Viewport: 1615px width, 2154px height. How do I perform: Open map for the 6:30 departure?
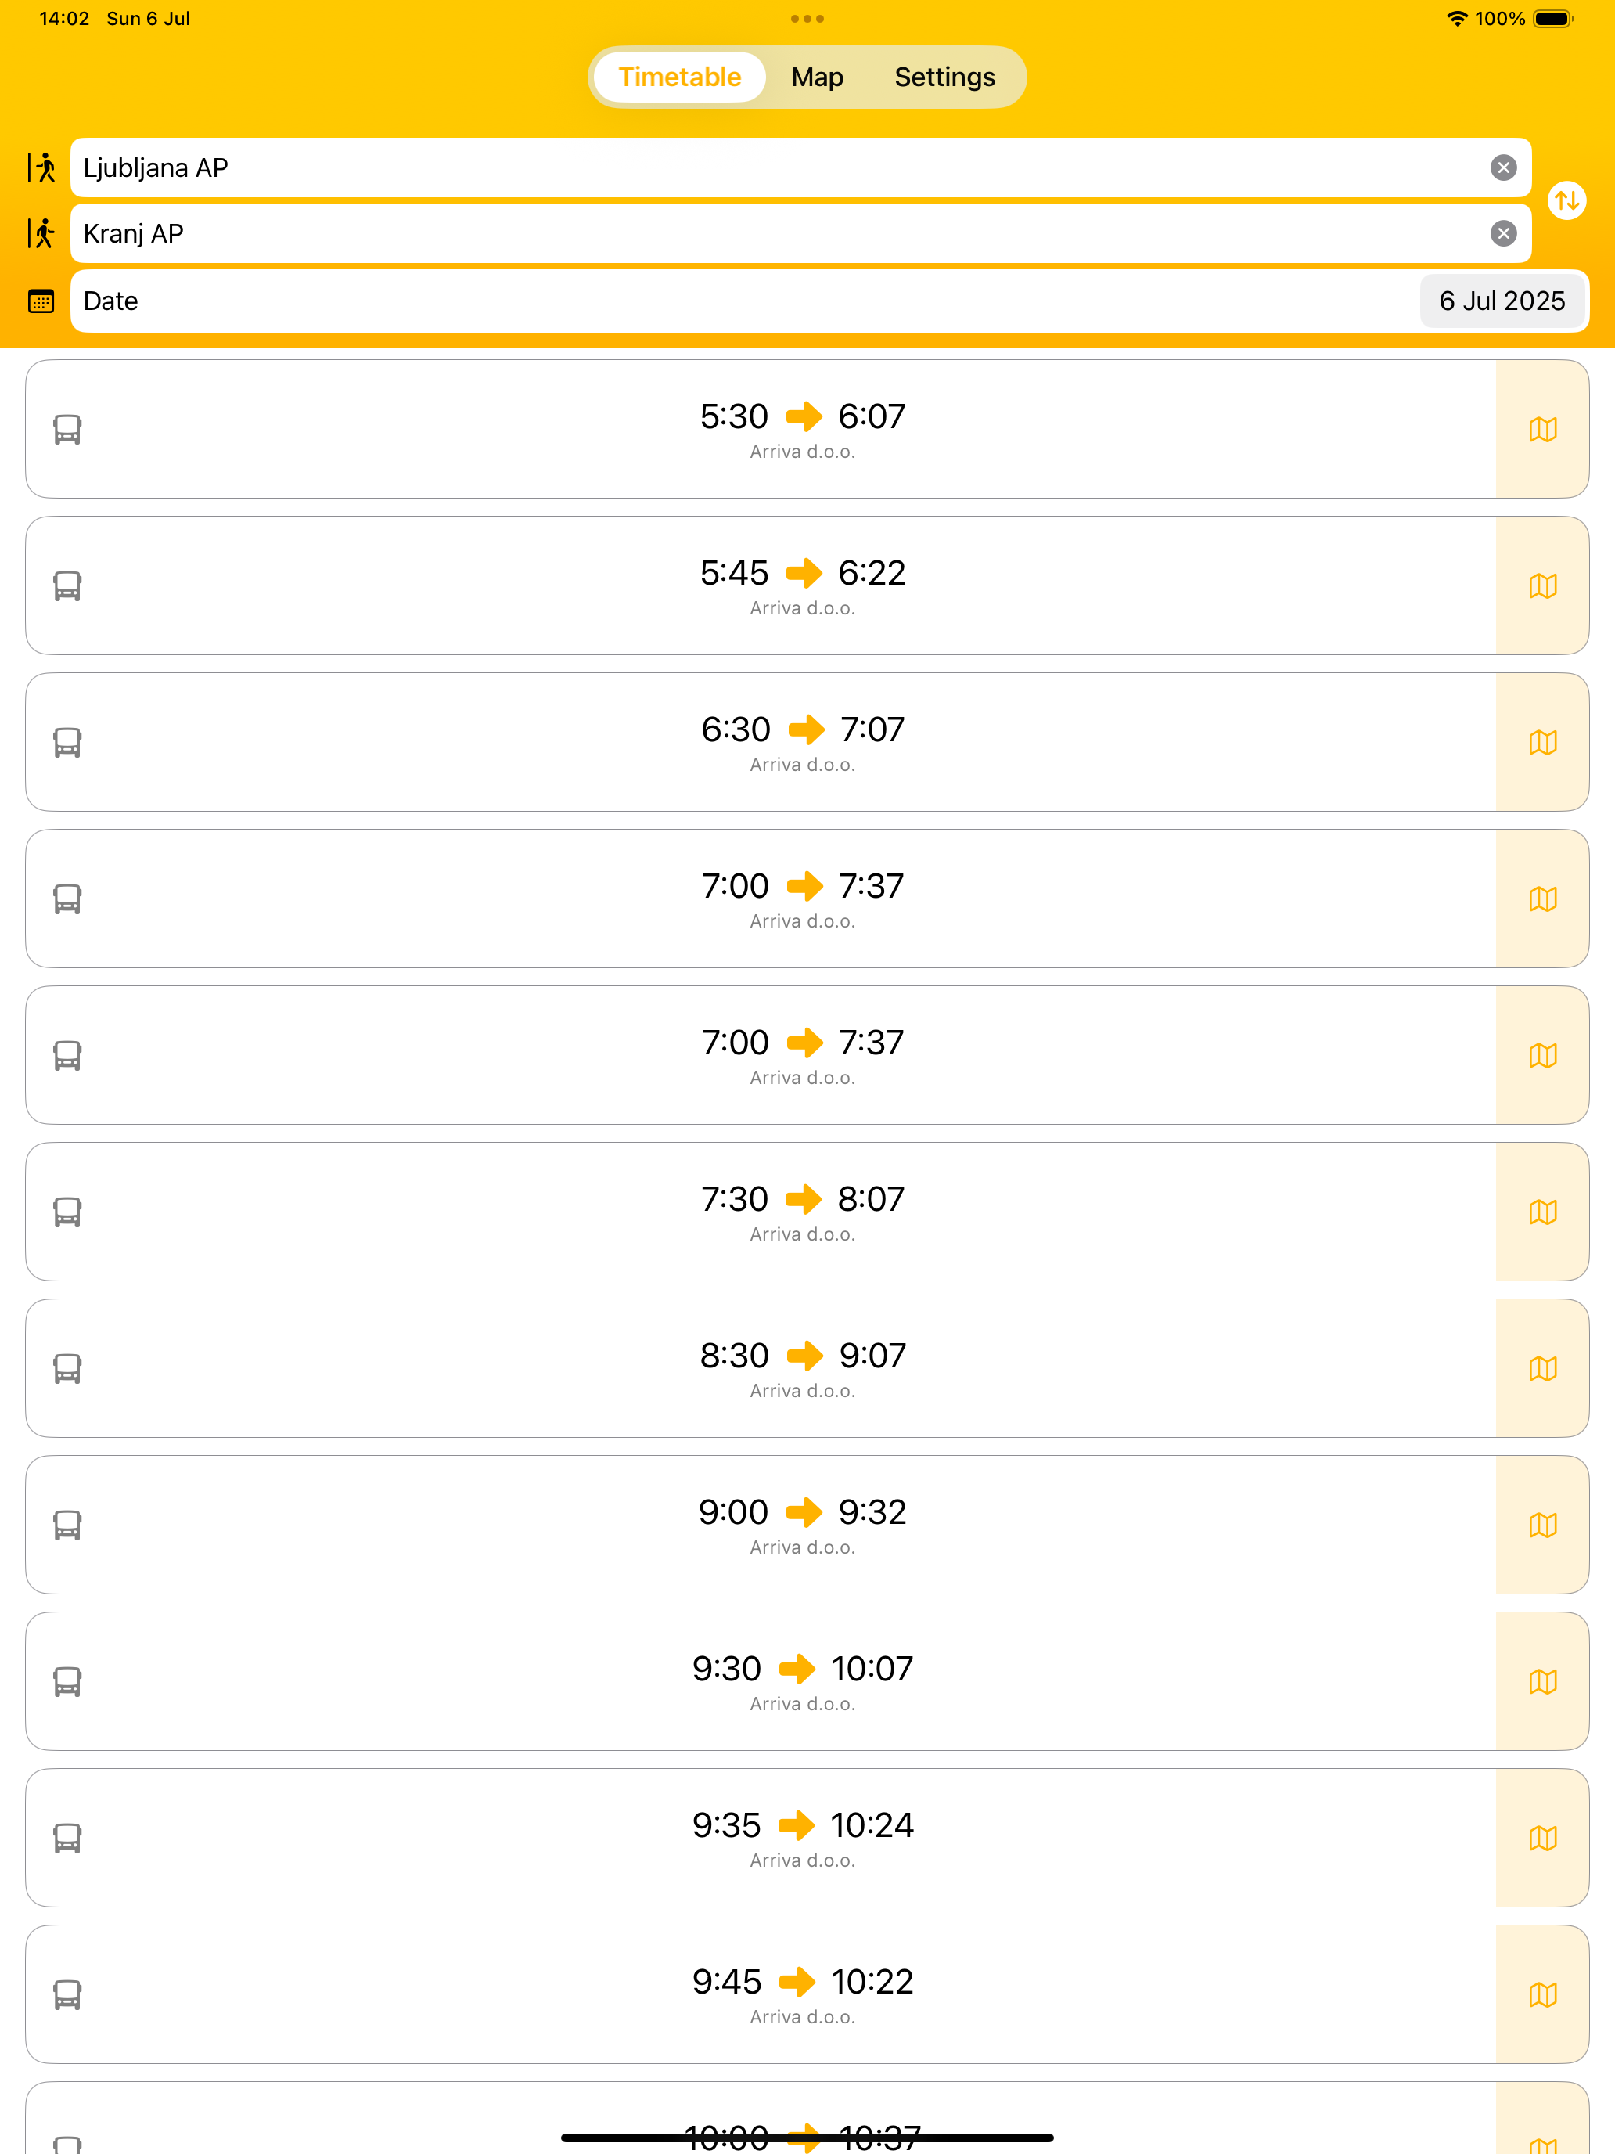pos(1542,742)
